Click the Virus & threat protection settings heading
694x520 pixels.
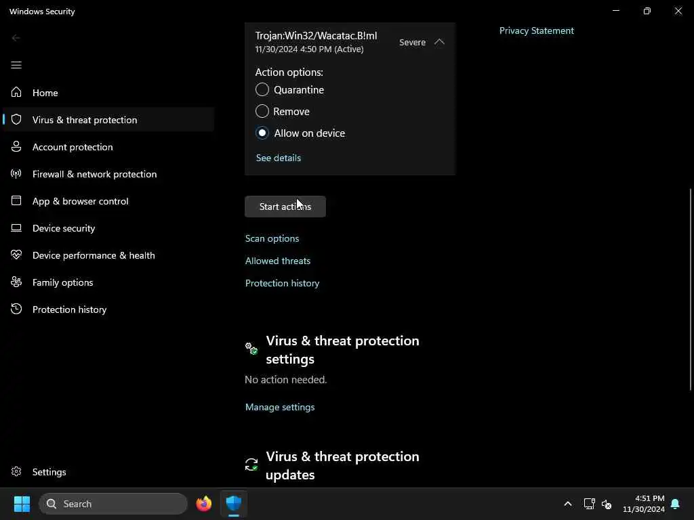click(342, 349)
